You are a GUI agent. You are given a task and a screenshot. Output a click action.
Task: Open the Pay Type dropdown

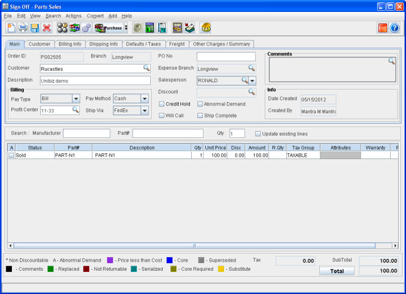pyautogui.click(x=76, y=99)
